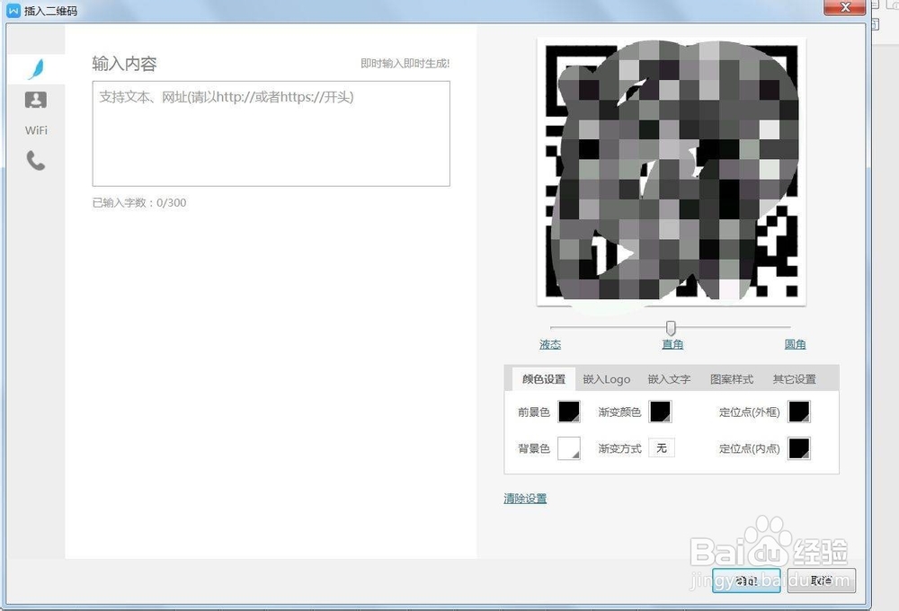Open the 嵌入Logo tab
Image resolution: width=899 pixels, height=611 pixels.
(606, 379)
